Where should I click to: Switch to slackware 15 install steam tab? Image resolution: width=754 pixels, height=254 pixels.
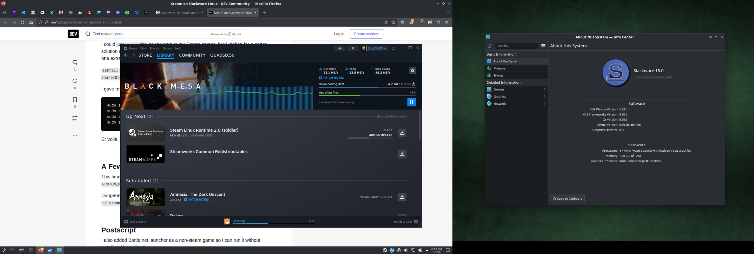pyautogui.click(x=180, y=13)
